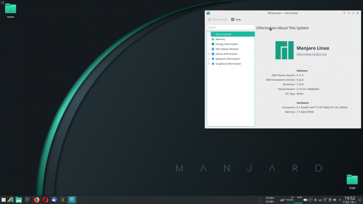363x204 pixels.
Task: Activate the KInfocenter taskbar entry
Action: (x=72, y=200)
